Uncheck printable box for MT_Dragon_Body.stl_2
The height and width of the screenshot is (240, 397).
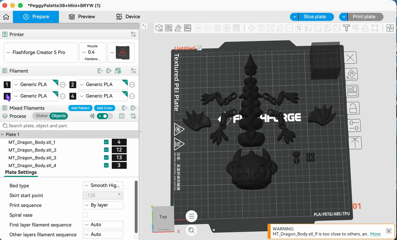pyautogui.click(x=106, y=150)
